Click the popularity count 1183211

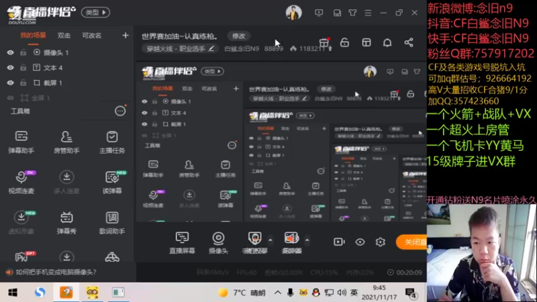click(311, 48)
